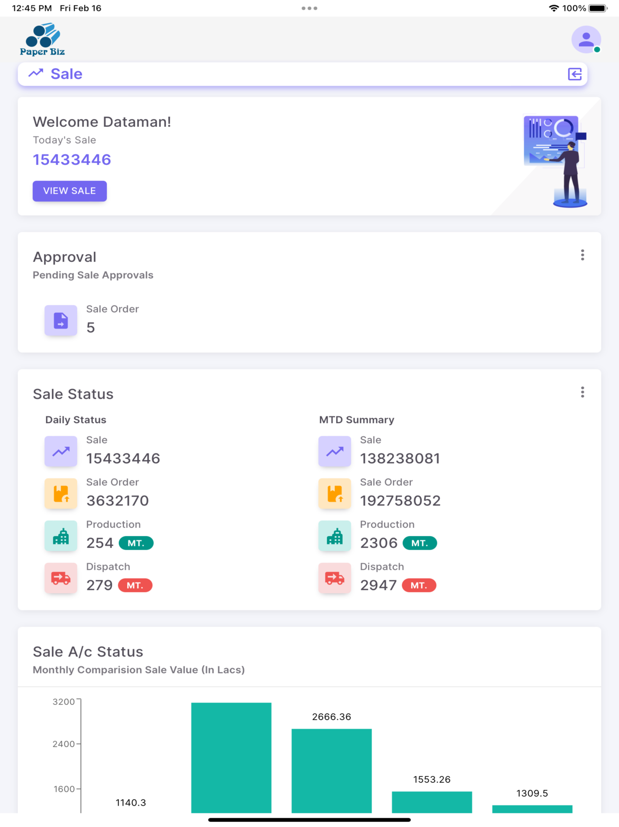
Task: Click the red MT. badge next to 279
Action: [135, 585]
